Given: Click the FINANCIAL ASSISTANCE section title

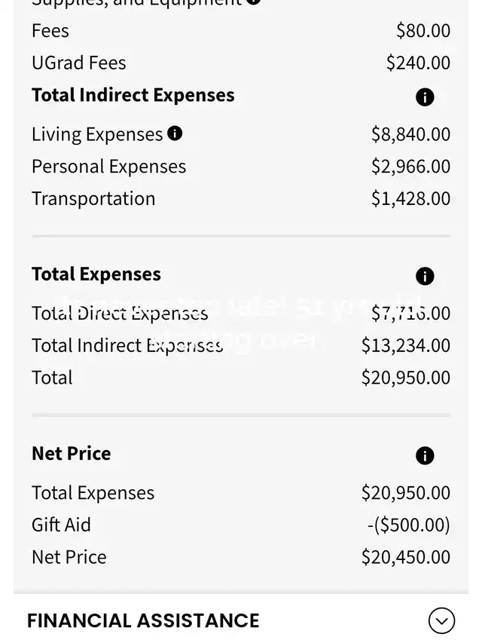Looking at the screenshot, I should (x=143, y=620).
